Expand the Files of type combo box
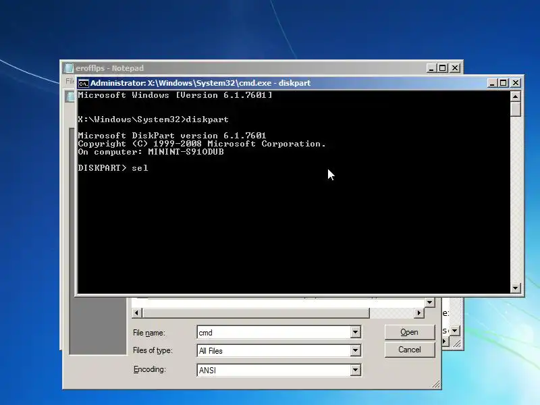Viewport: 540px width, 405px height. pyautogui.click(x=356, y=350)
